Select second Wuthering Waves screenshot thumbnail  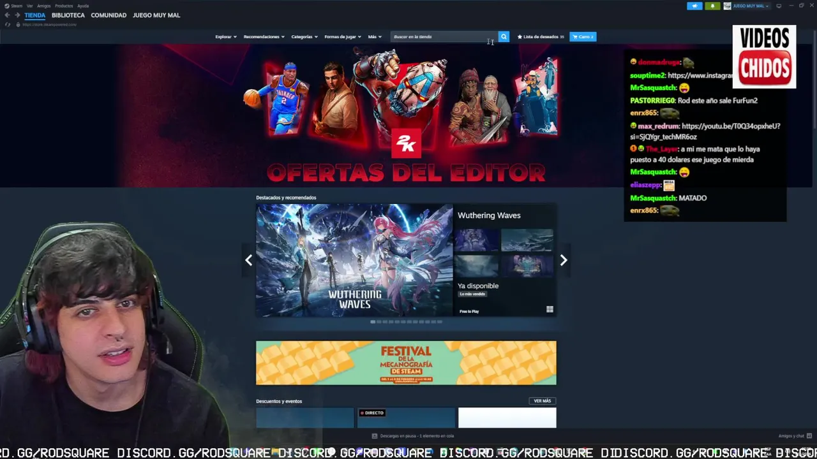[x=527, y=240]
